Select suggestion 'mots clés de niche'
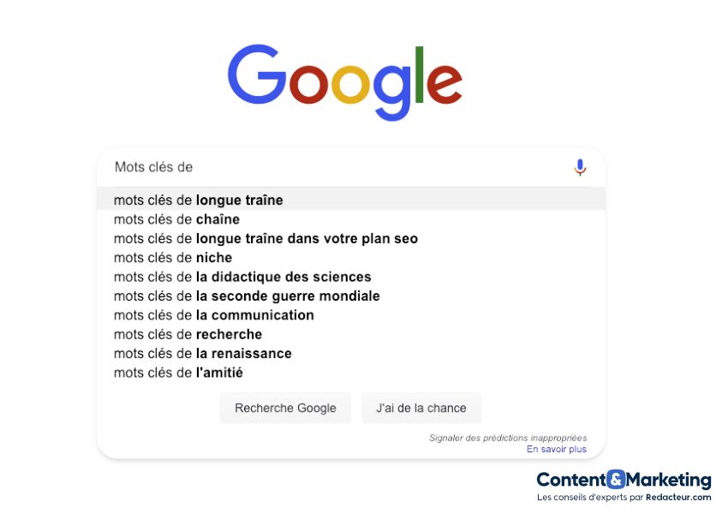 click(172, 257)
